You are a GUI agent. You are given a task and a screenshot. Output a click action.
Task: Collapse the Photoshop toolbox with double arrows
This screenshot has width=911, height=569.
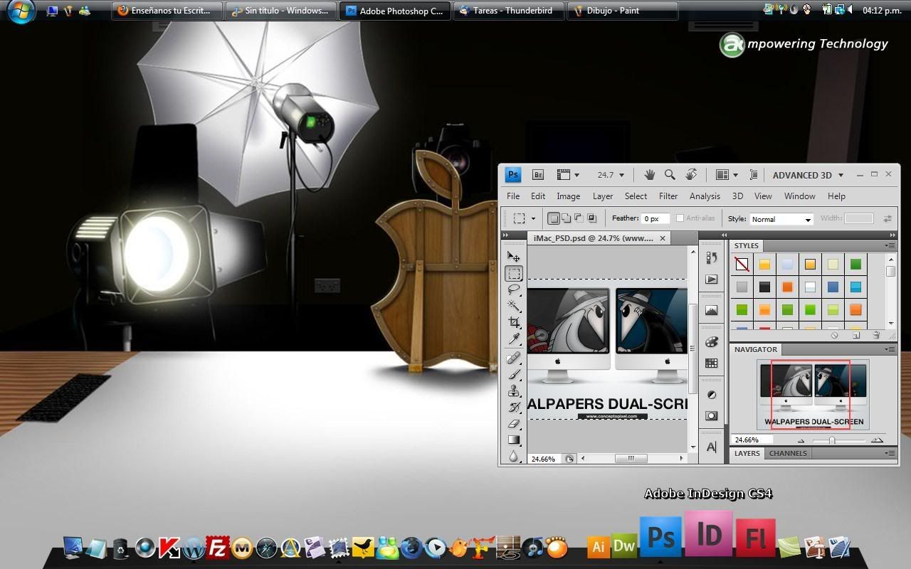click(x=506, y=235)
